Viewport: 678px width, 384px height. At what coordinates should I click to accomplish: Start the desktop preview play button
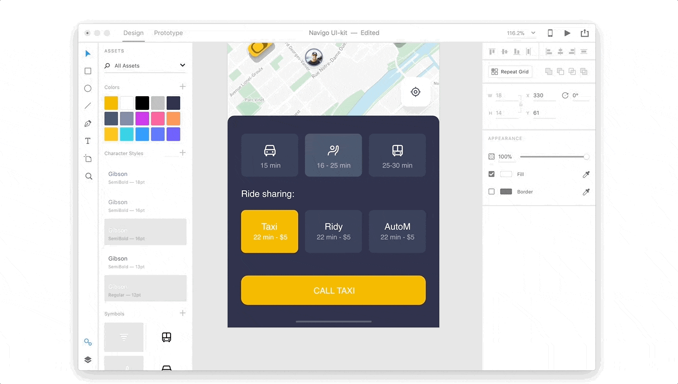point(567,33)
